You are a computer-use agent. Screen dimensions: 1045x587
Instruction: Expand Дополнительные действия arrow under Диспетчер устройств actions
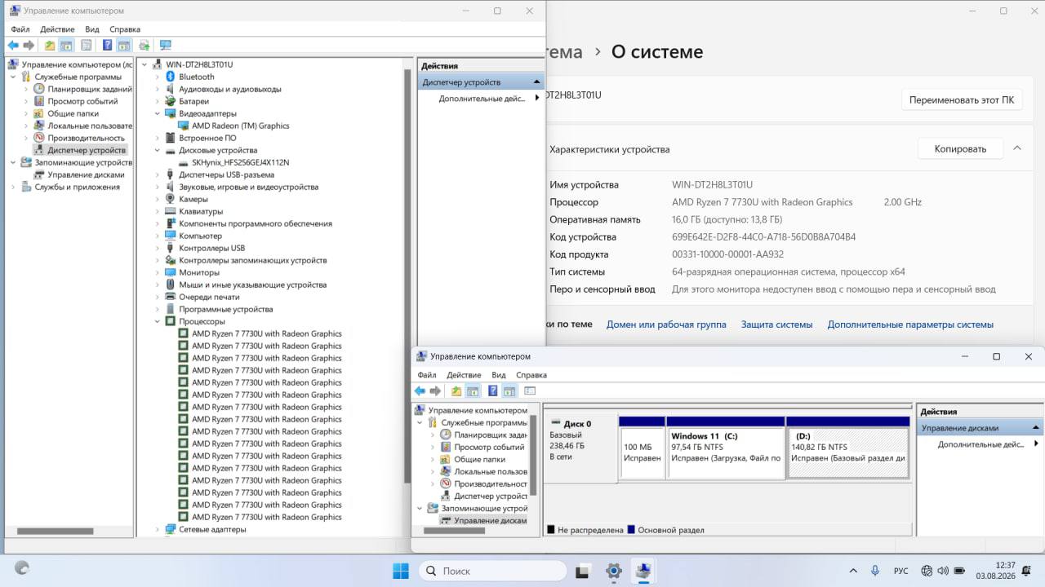(537, 98)
